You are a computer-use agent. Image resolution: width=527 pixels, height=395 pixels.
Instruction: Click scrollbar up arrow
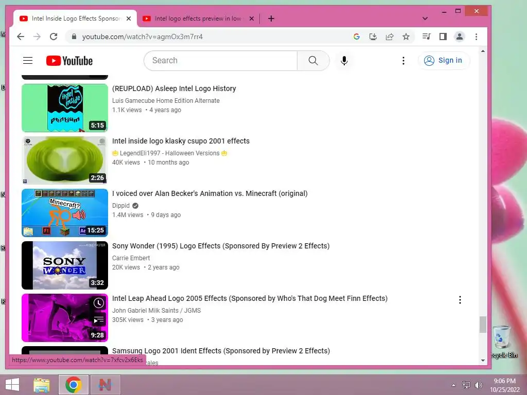tap(483, 51)
